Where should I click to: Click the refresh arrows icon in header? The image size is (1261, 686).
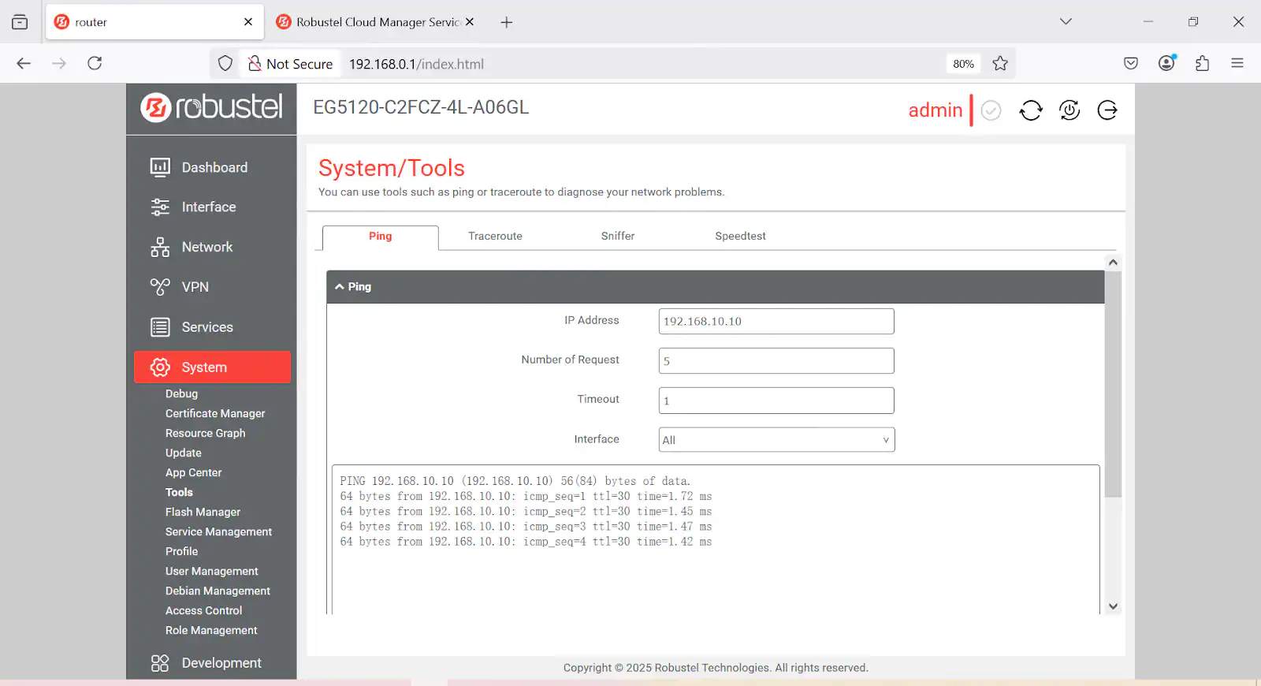1031,110
